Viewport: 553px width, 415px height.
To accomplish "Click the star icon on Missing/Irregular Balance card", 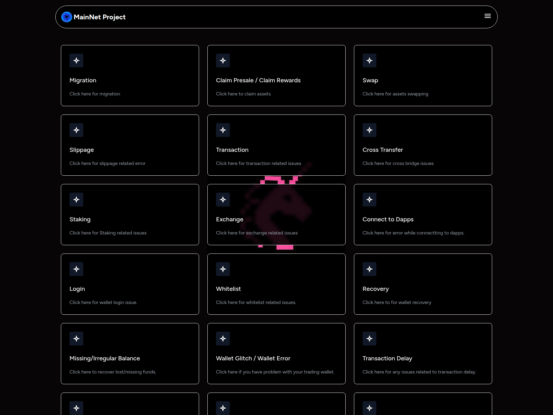I will click(76, 339).
